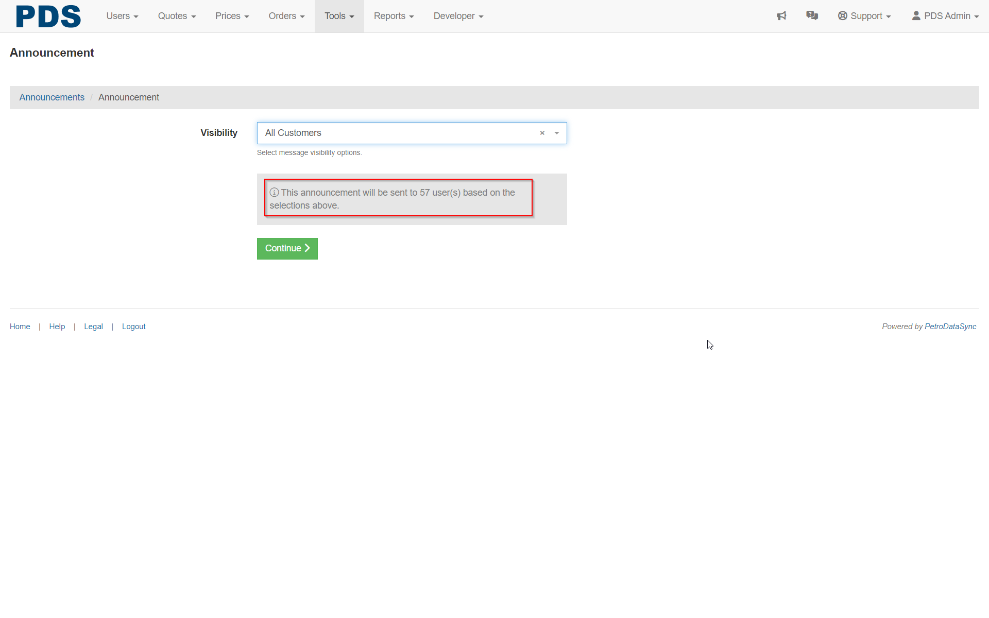Visit the PetroDataSync link
The width and height of the screenshot is (989, 618).
click(950, 327)
